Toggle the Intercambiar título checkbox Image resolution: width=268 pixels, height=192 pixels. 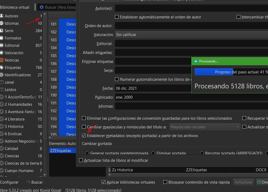coord(238,17)
